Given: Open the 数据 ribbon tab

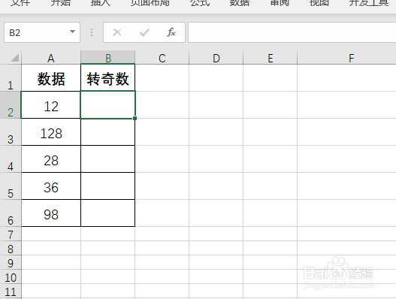Looking at the screenshot, I should (240, 3).
